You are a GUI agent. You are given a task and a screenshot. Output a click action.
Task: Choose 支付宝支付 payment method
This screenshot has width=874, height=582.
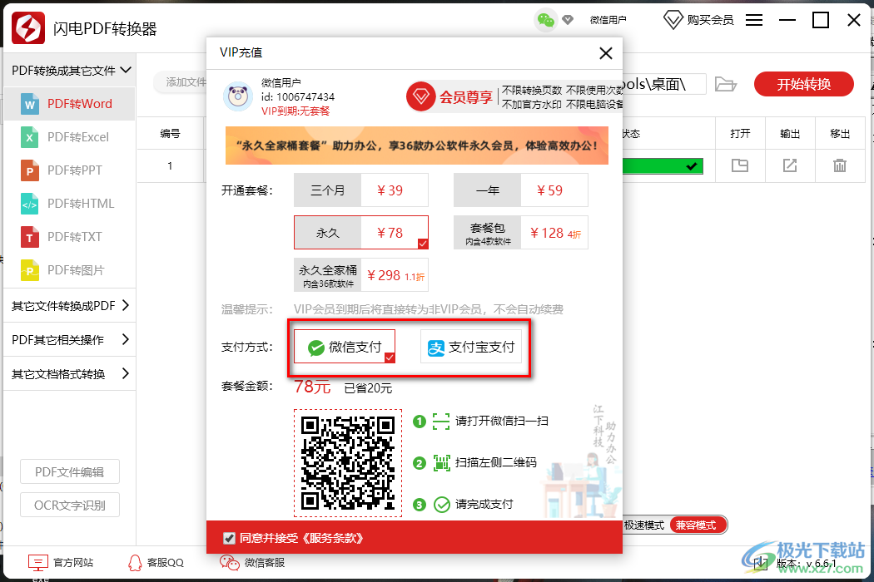(471, 347)
